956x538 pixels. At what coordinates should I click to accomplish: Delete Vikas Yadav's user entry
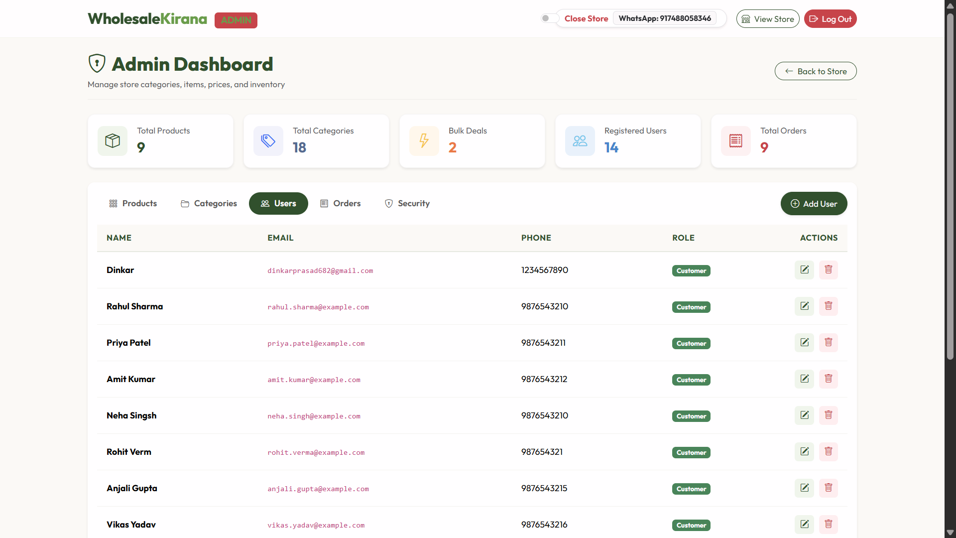(829, 525)
